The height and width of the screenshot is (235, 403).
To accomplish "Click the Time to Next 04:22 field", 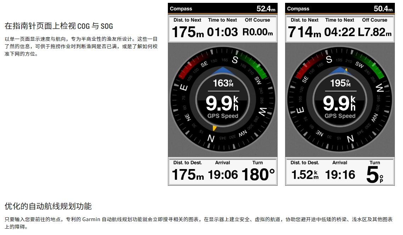I will pos(340,28).
